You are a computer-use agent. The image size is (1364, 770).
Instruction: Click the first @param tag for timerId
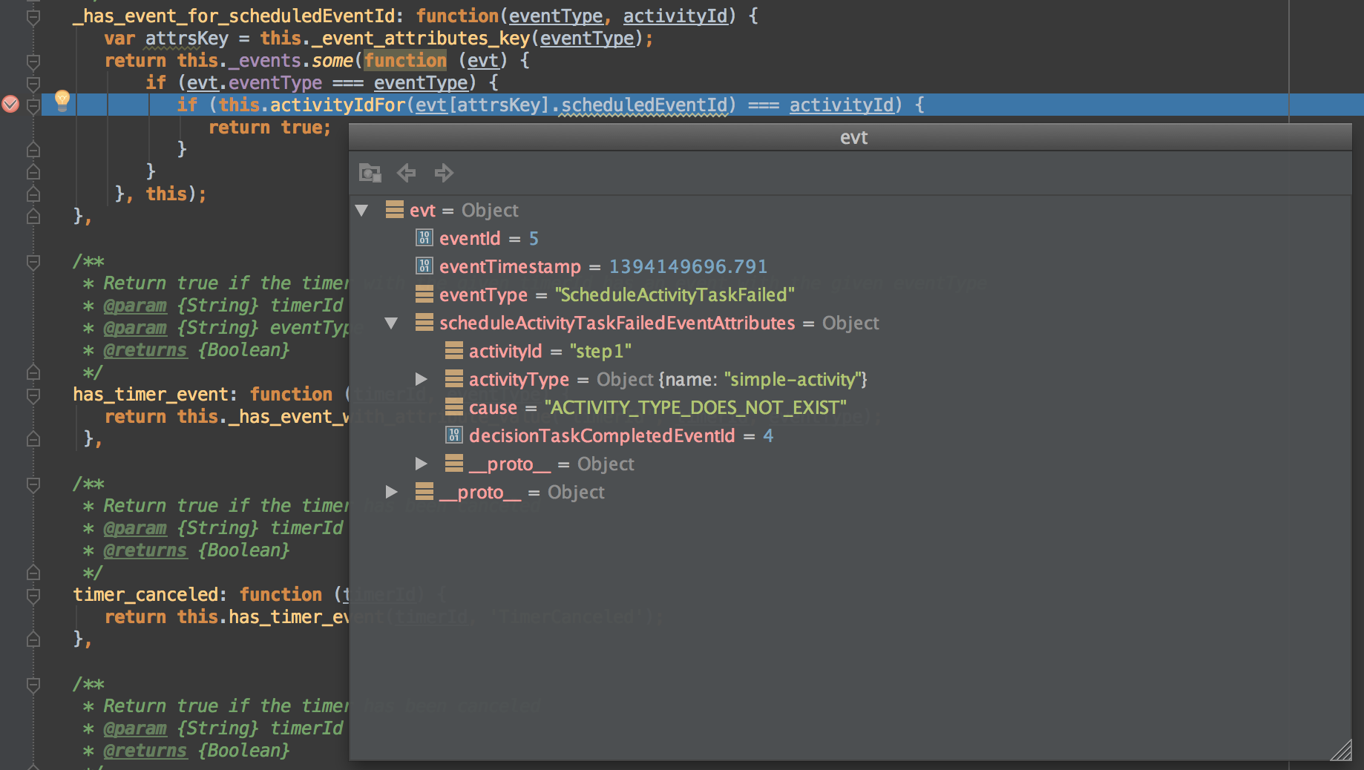coord(135,306)
